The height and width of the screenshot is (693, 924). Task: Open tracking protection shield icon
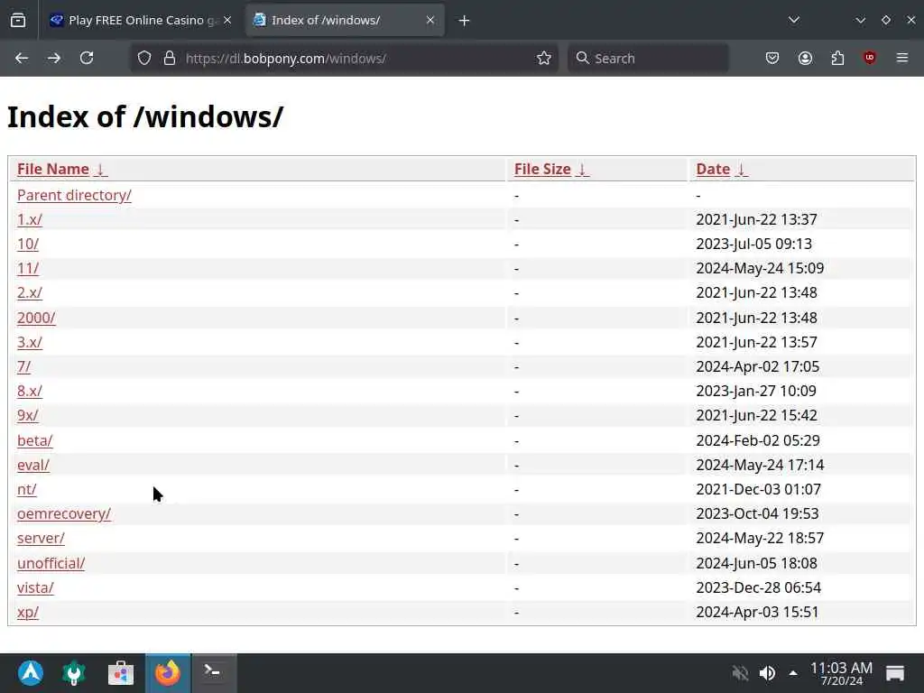click(x=144, y=59)
